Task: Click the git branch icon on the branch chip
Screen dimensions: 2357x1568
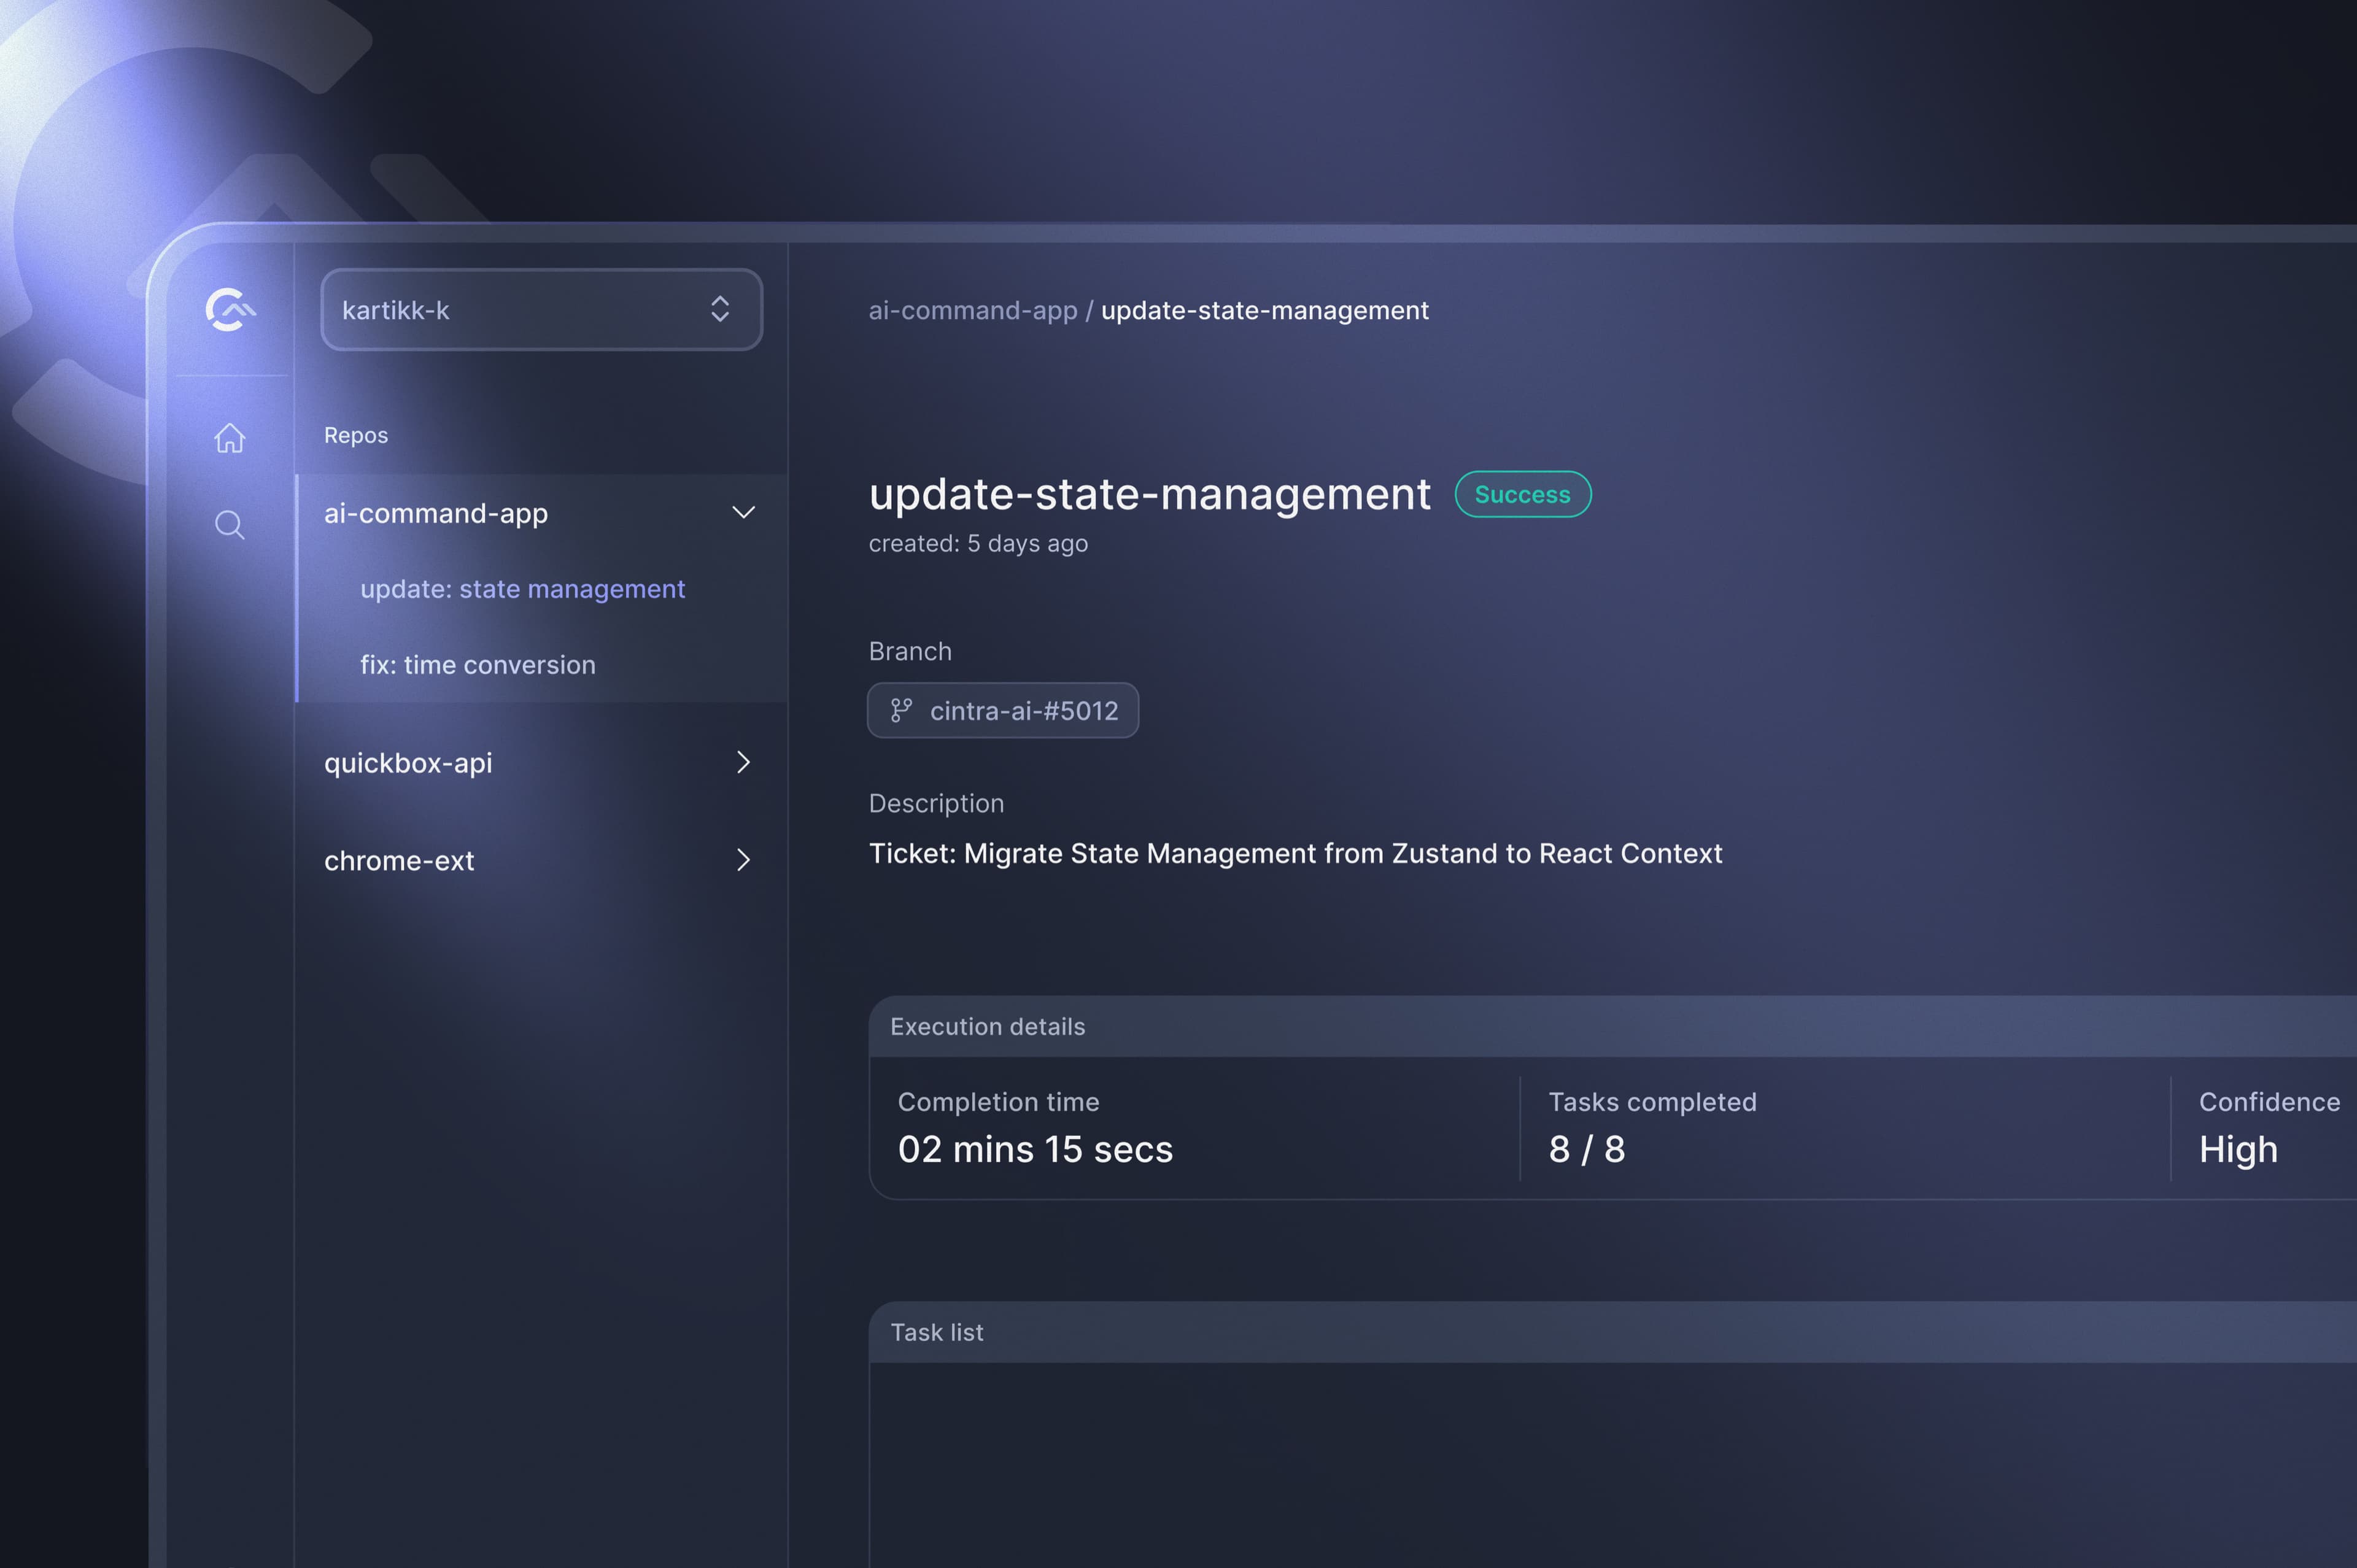Action: coord(901,710)
